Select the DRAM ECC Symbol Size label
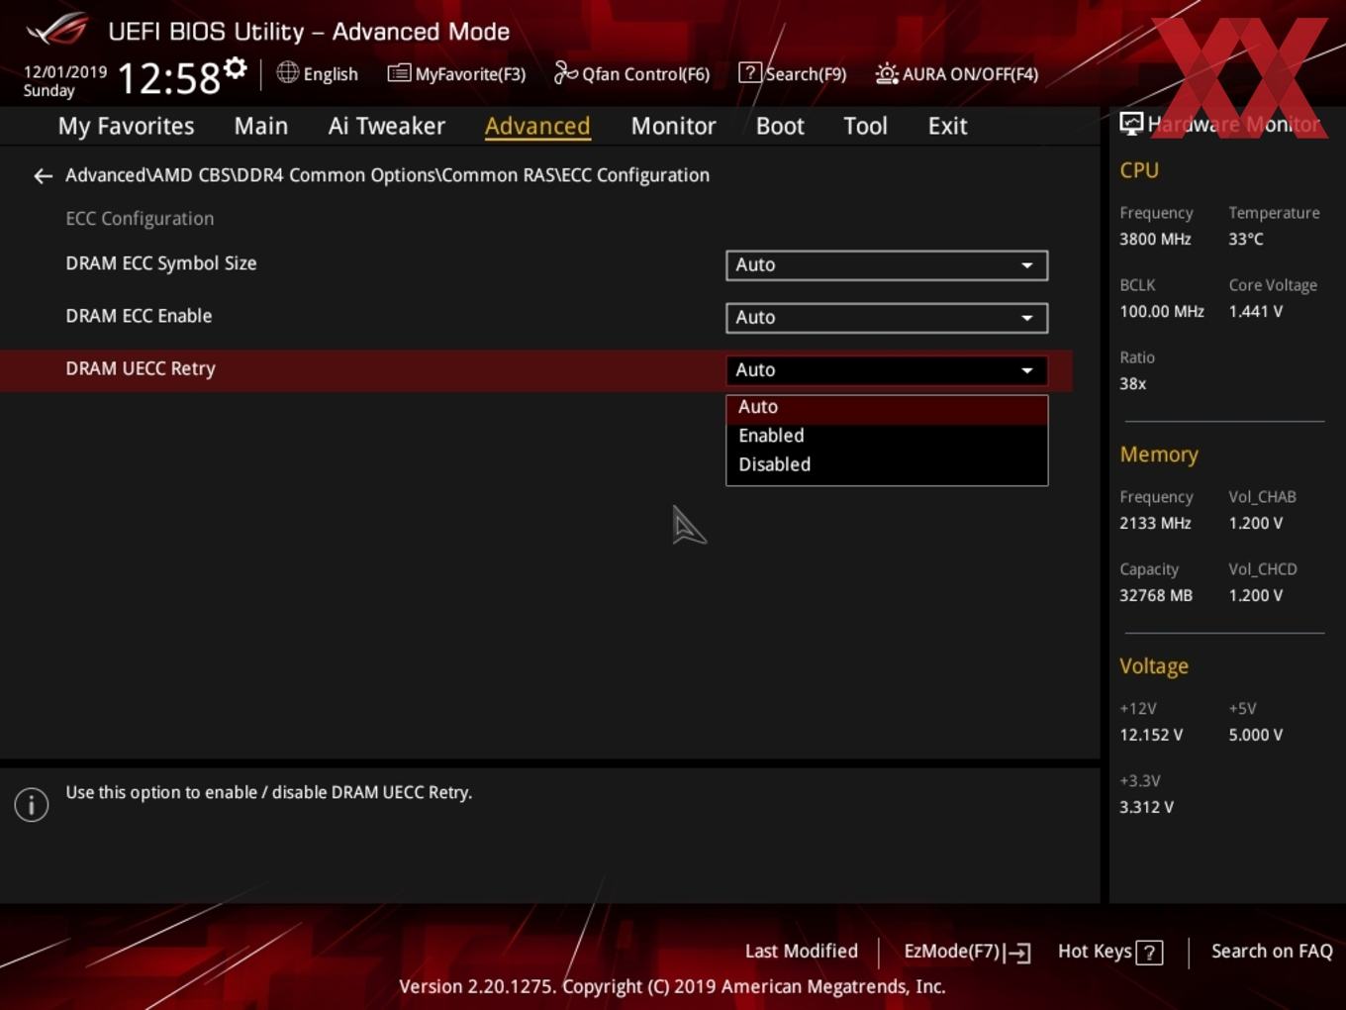 (x=161, y=263)
